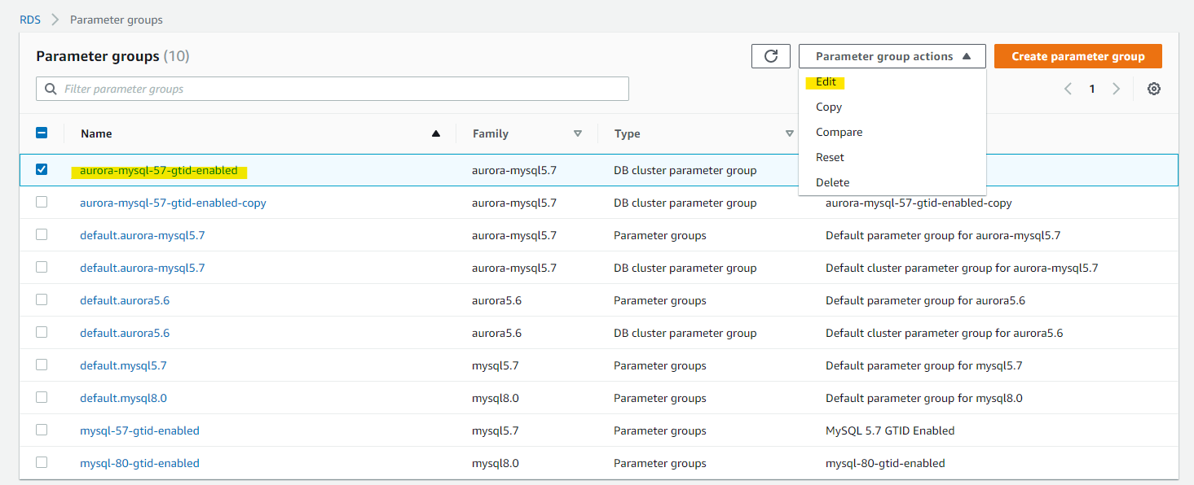
Task: Choose Compare from actions menu
Action: pos(892,133)
